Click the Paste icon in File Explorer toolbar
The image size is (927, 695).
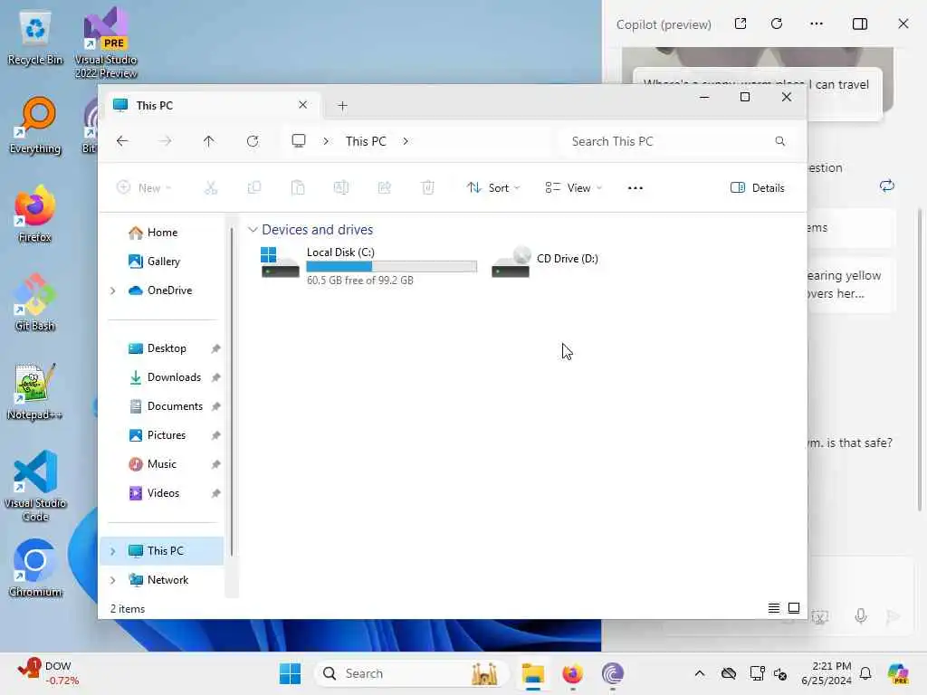[298, 188]
